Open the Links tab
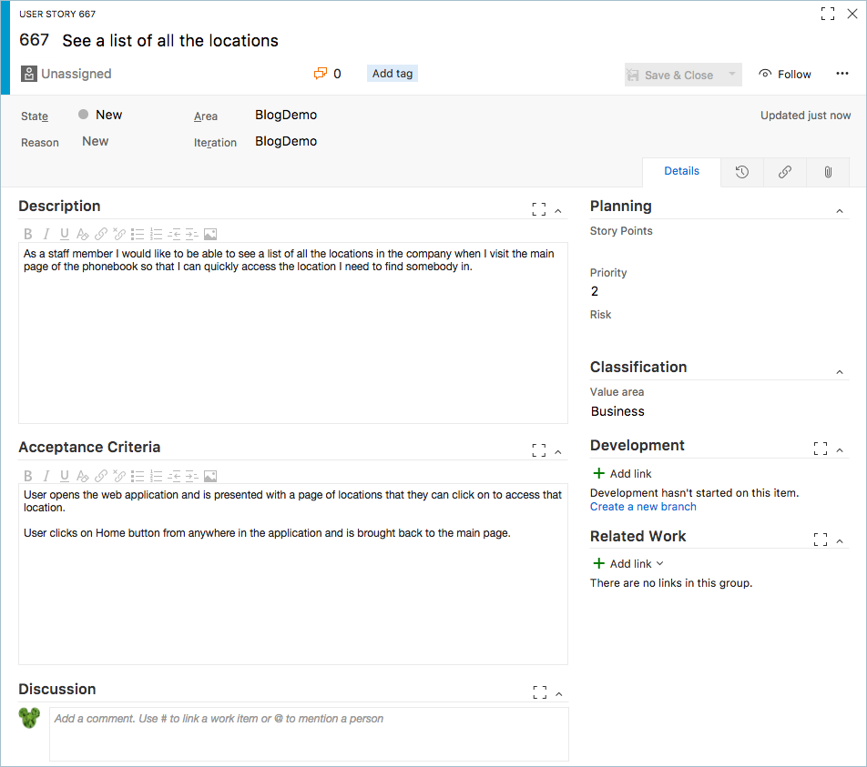 click(x=785, y=172)
